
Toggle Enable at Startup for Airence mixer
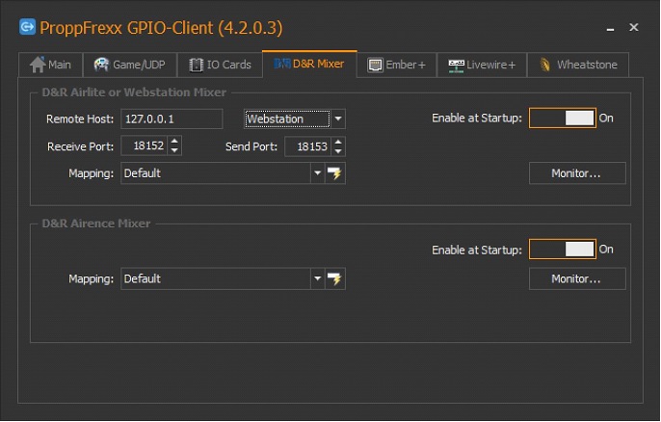point(563,250)
